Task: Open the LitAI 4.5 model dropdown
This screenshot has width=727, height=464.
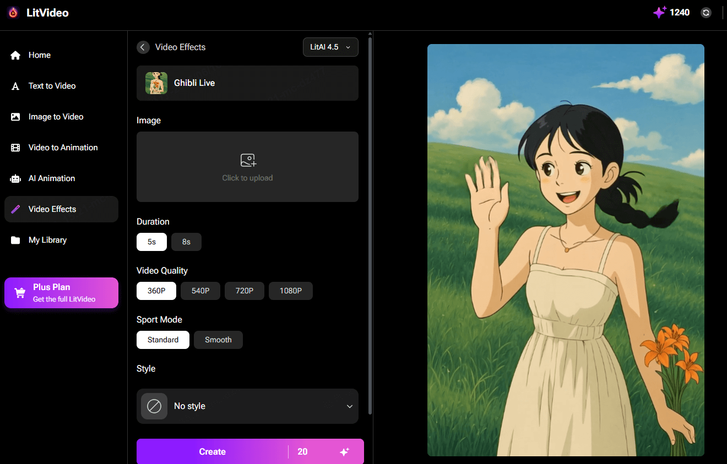Action: click(x=330, y=47)
